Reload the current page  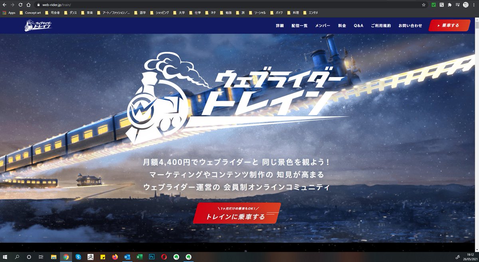pos(20,5)
